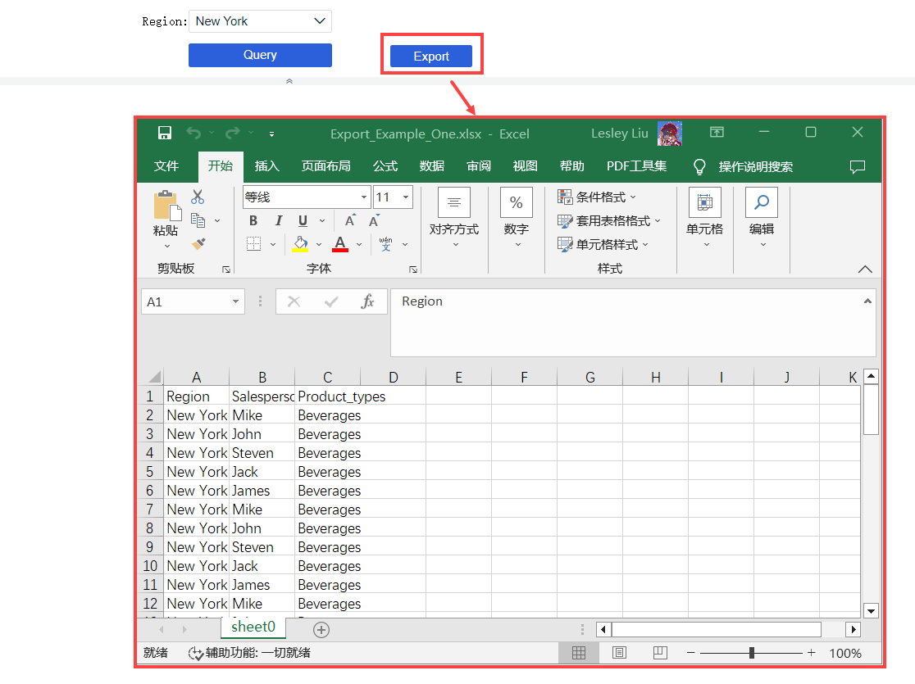Open the Region dropdown showing New York

(x=259, y=20)
